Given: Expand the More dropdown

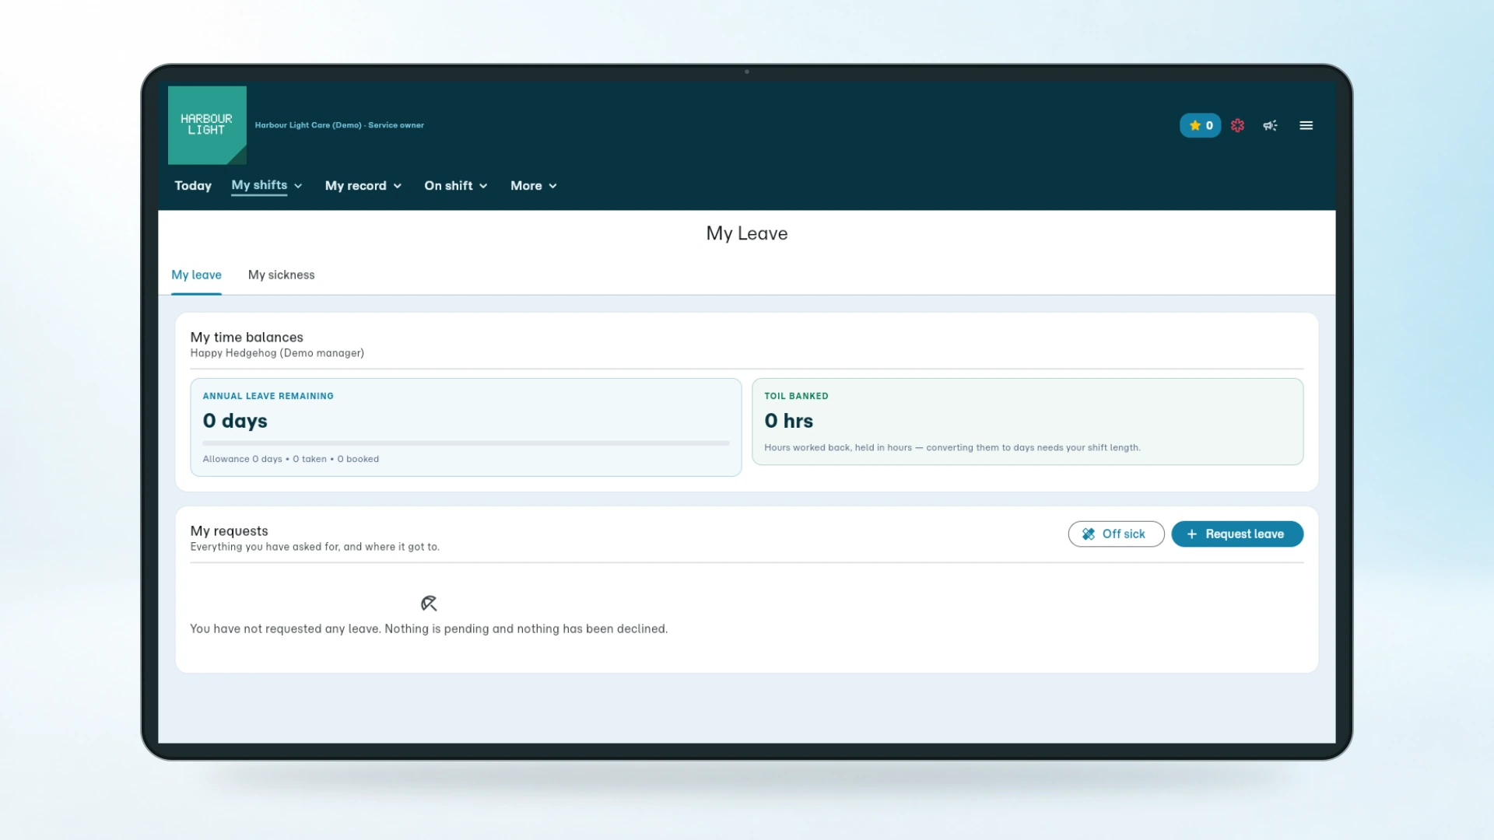Looking at the screenshot, I should point(534,186).
